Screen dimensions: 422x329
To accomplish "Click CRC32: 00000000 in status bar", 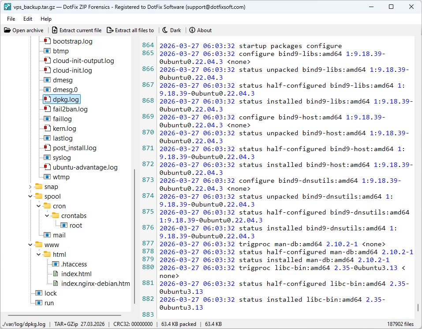I will tap(133, 324).
